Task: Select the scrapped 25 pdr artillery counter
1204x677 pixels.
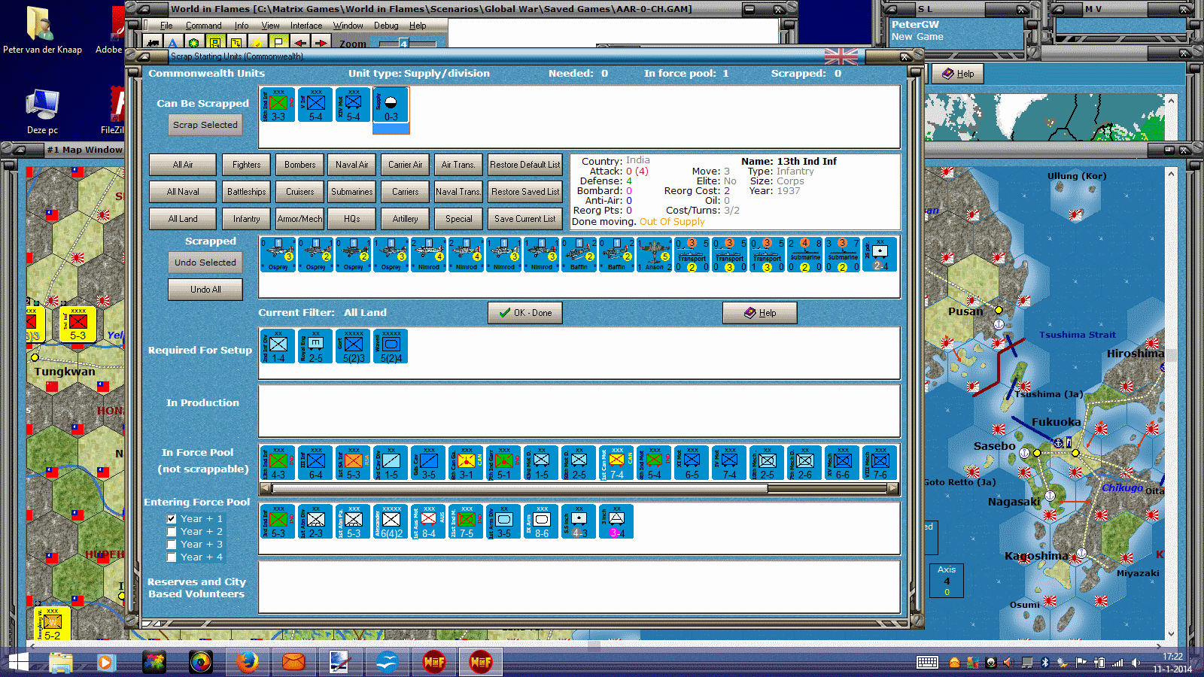Action: click(880, 254)
